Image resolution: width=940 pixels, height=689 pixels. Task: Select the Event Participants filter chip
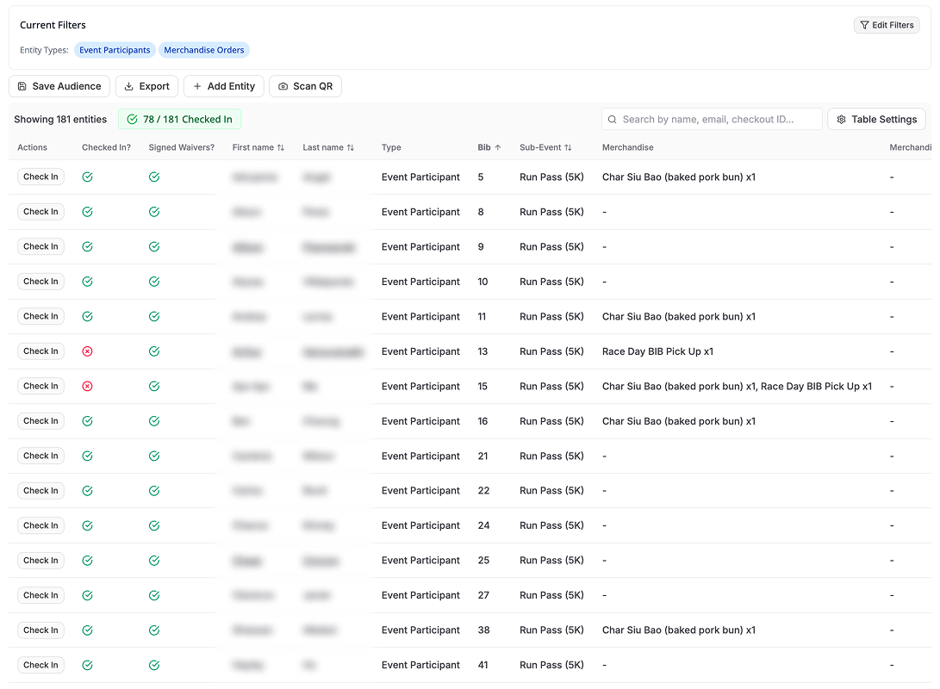[115, 50]
